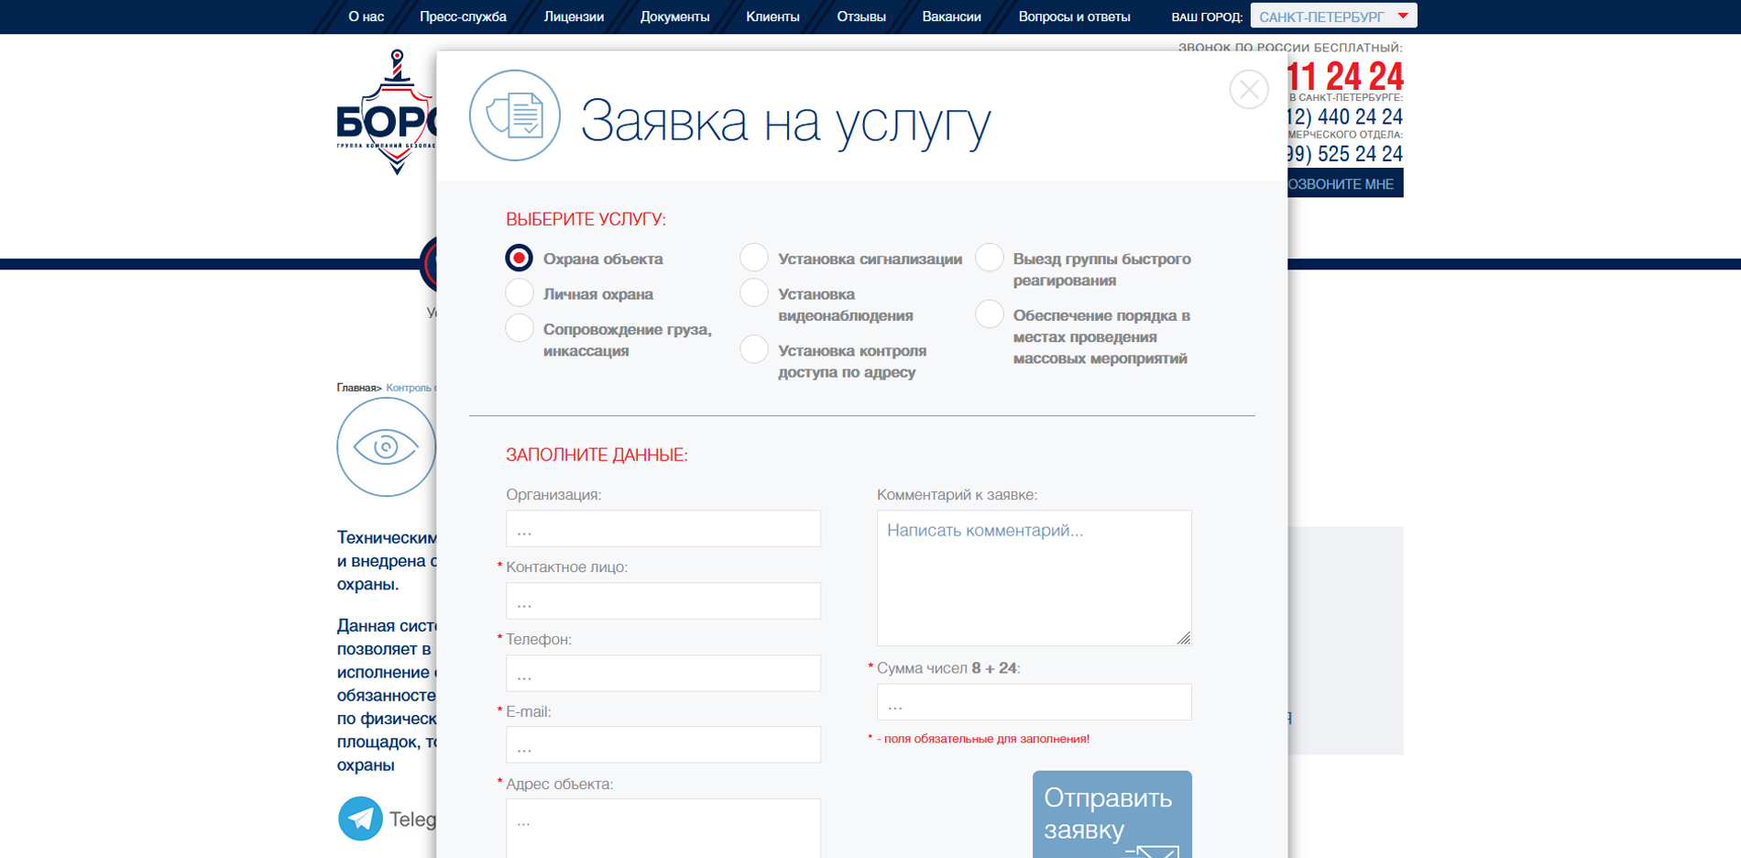
Task: Click the captcha sum input field
Action: click(x=1034, y=703)
